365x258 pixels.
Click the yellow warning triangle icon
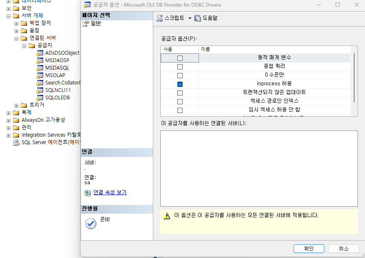coord(167,216)
